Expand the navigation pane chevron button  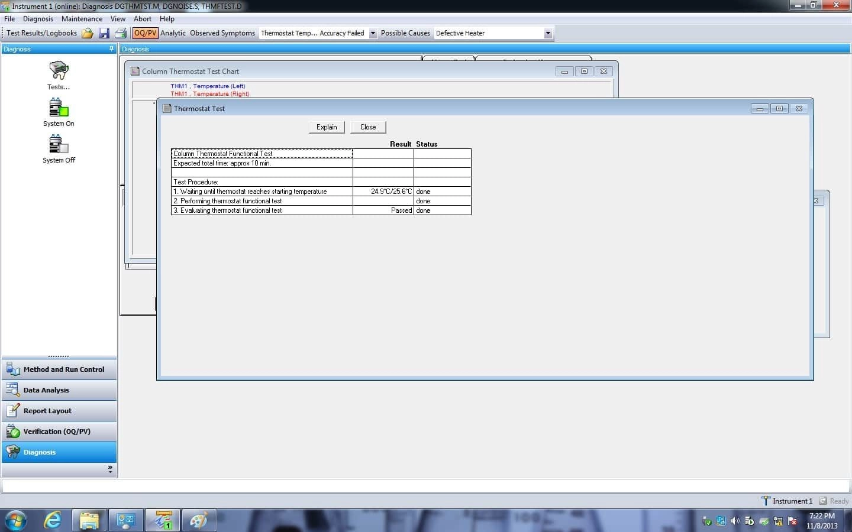coord(110,469)
